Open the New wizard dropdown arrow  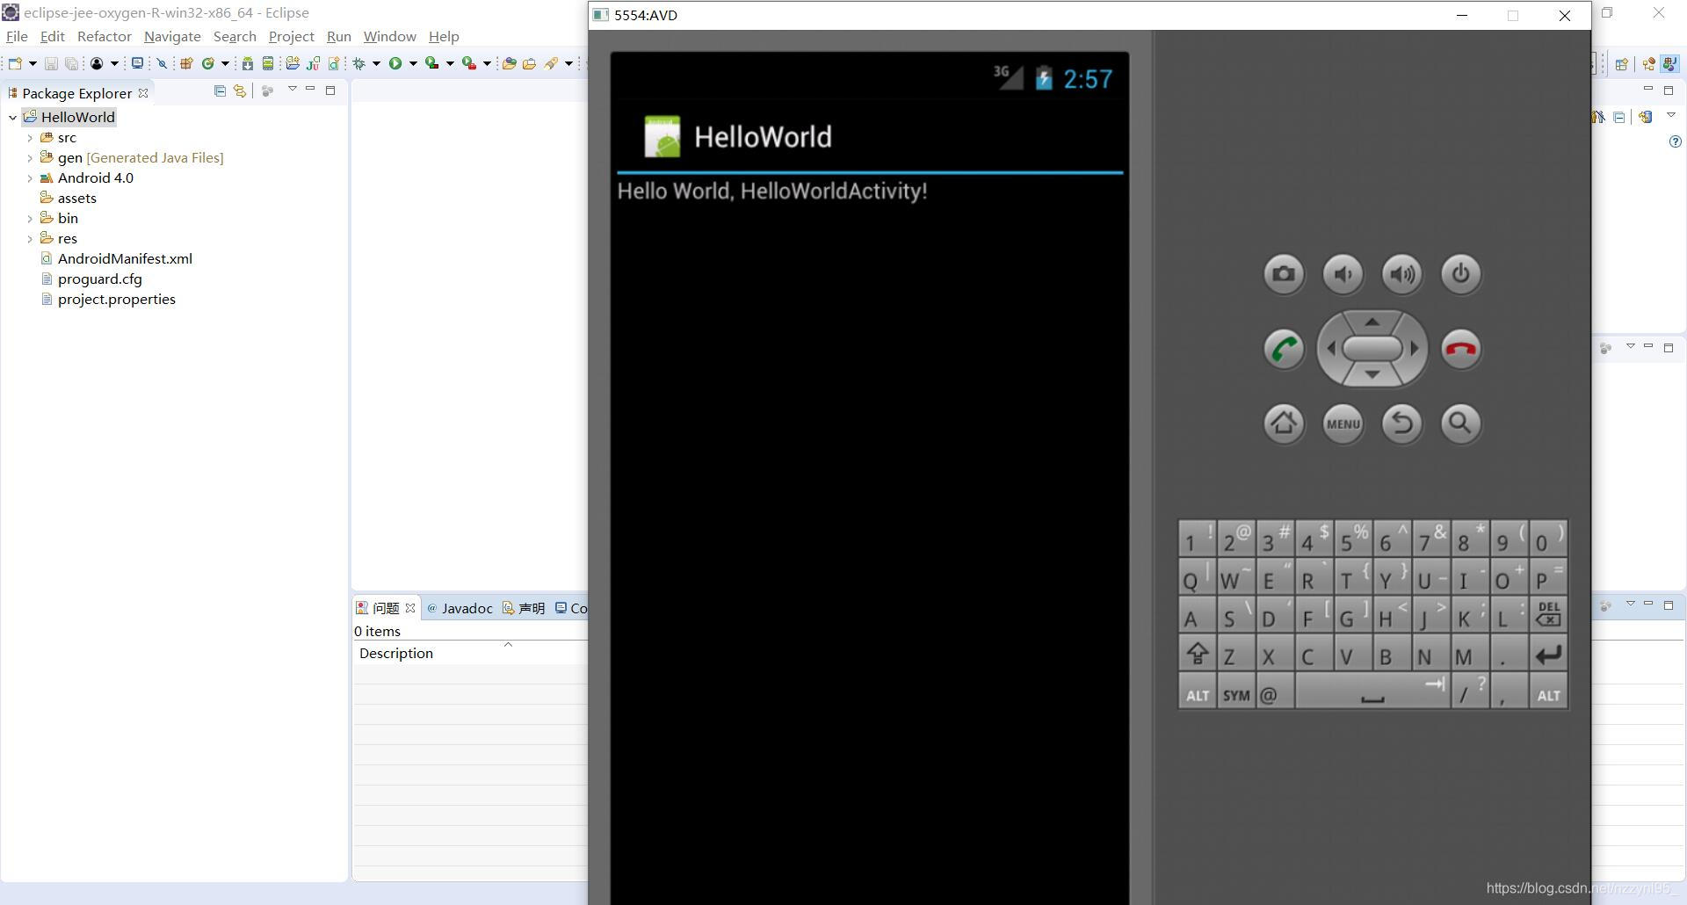point(33,63)
